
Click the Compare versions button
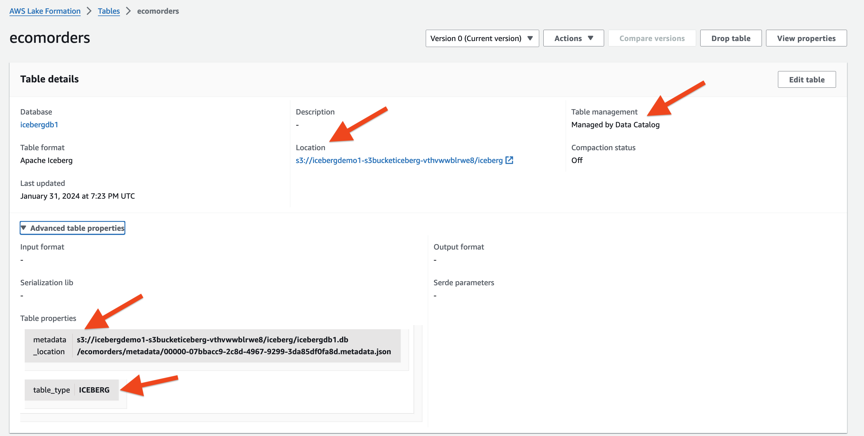pos(652,39)
